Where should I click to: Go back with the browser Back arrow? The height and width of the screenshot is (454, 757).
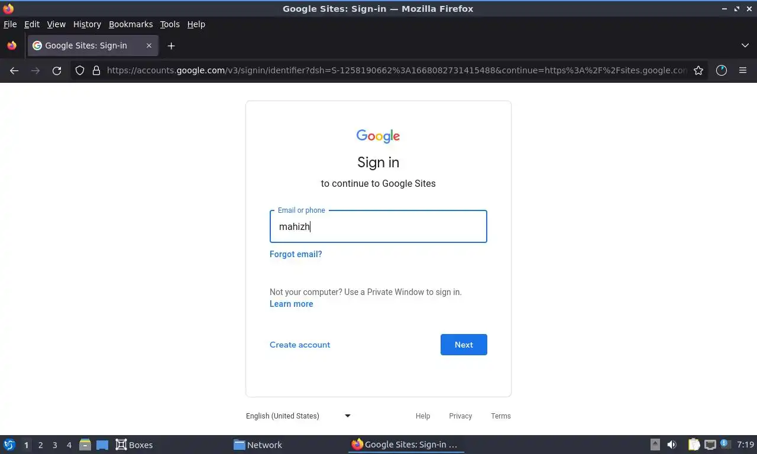[x=14, y=70]
